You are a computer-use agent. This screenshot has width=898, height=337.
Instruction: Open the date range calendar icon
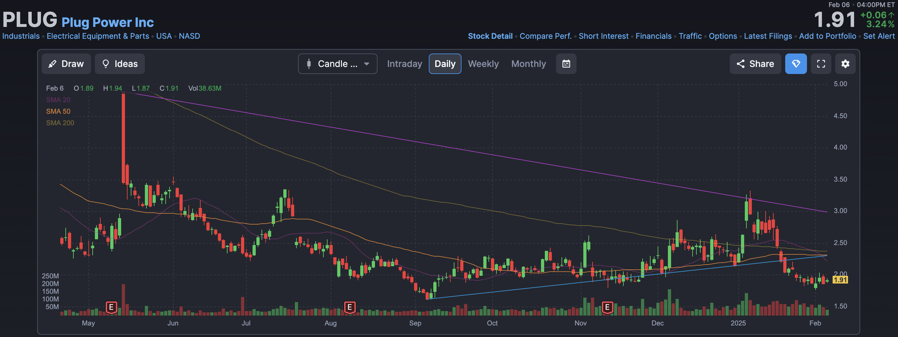[x=566, y=64]
